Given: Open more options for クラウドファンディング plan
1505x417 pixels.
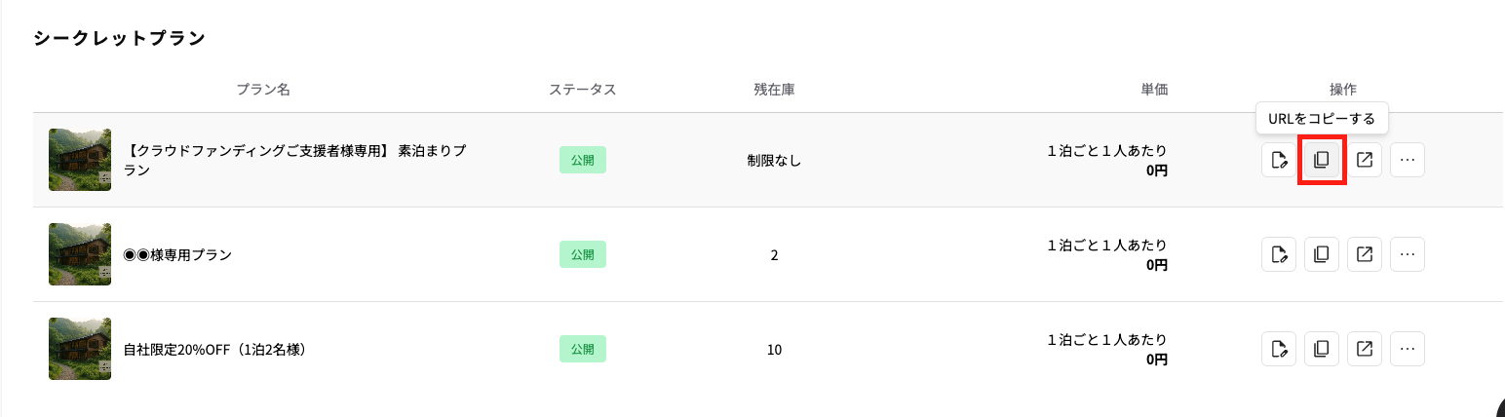Looking at the screenshot, I should (x=1408, y=160).
